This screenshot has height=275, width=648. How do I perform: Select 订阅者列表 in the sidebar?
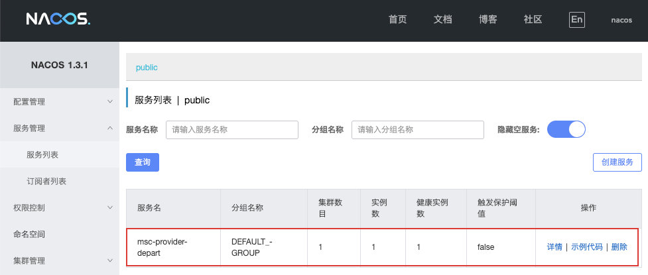(x=60, y=181)
